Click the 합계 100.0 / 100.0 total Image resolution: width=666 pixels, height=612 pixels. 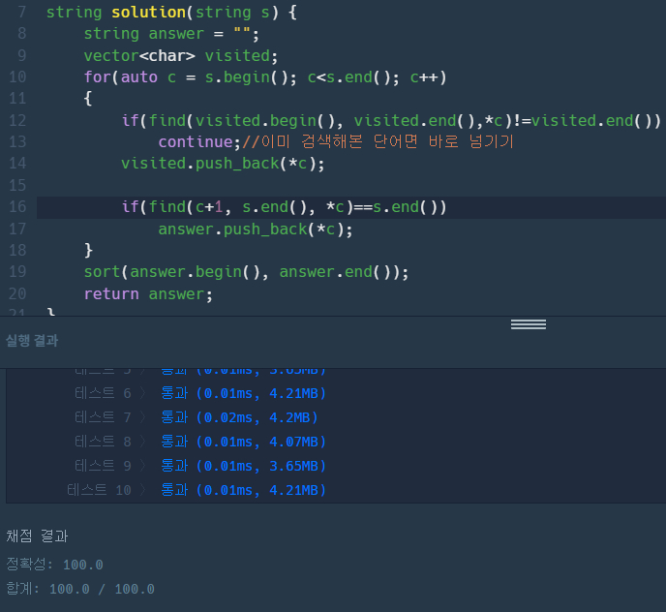click(x=79, y=589)
